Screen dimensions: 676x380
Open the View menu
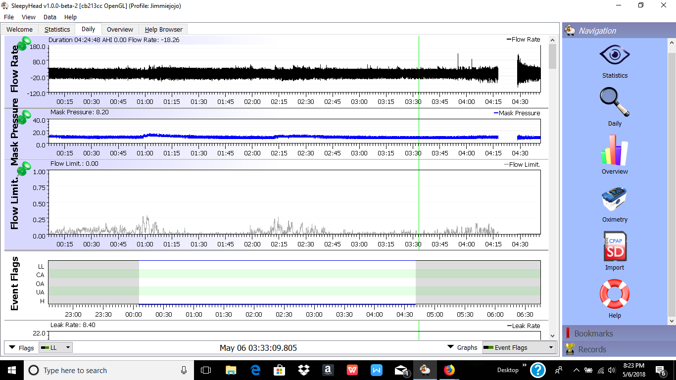tap(29, 17)
